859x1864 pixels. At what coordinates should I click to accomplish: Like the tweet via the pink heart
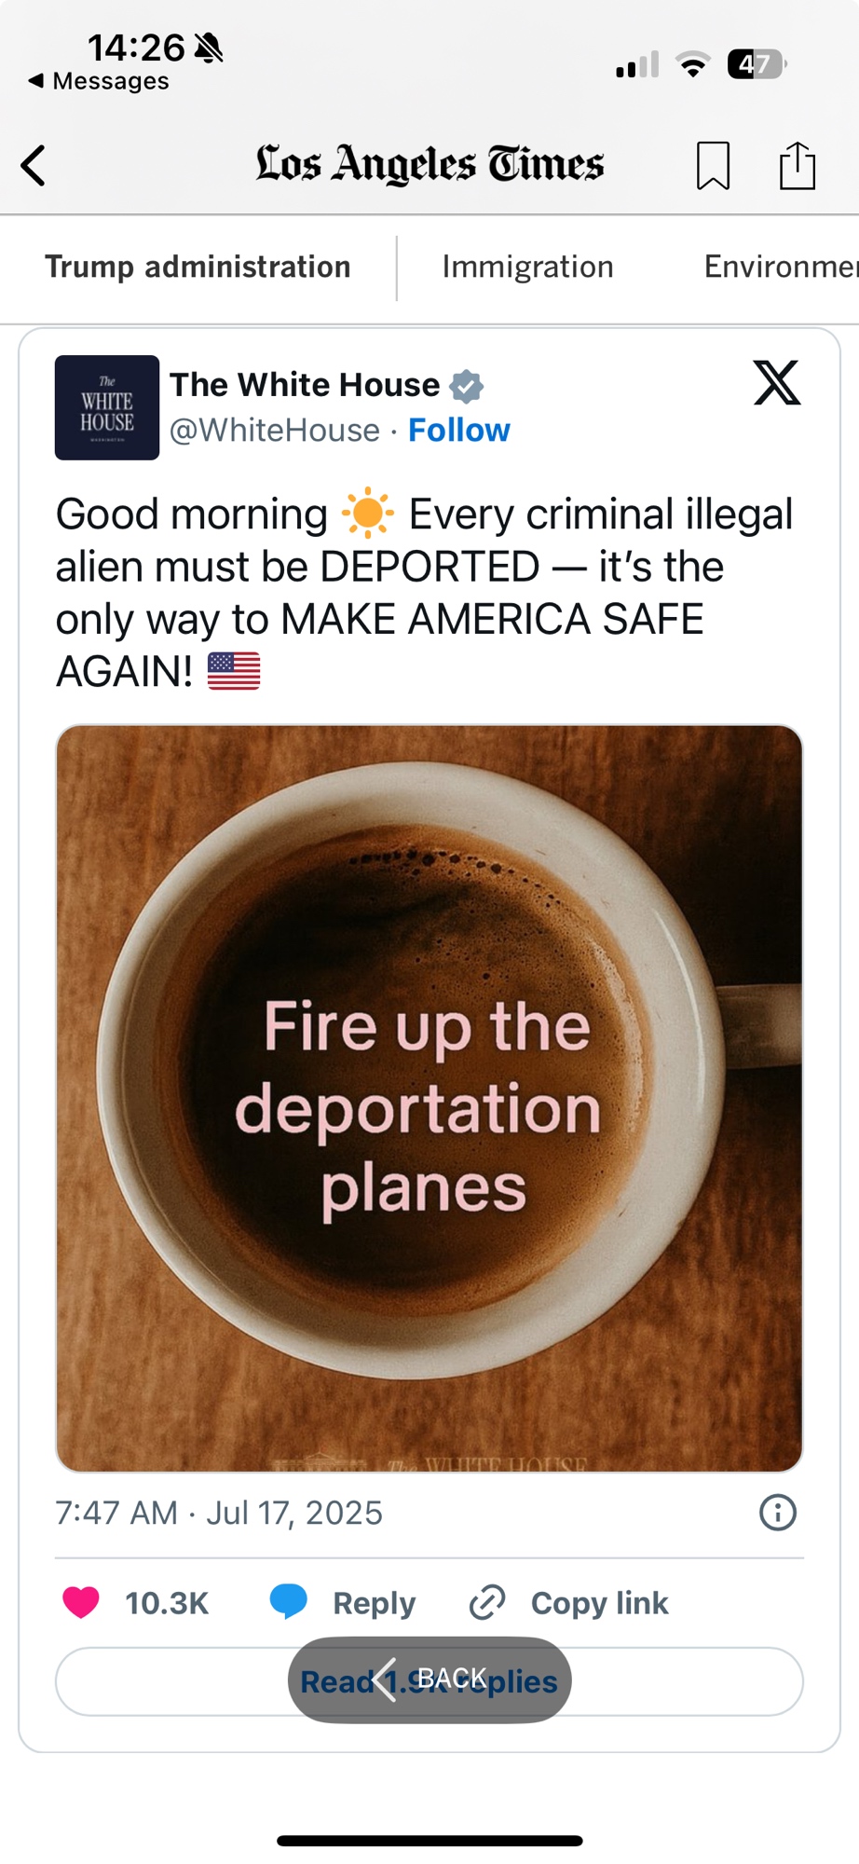pyautogui.click(x=81, y=1602)
